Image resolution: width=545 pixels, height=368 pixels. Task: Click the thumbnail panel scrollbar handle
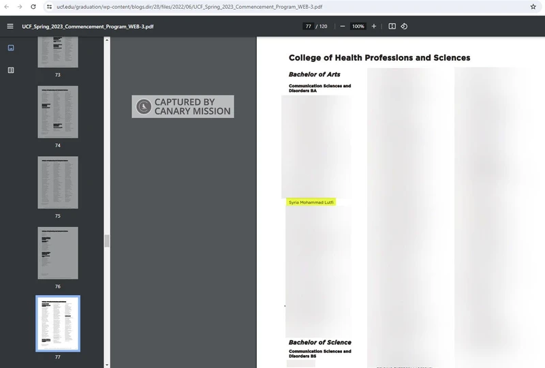[106, 241]
